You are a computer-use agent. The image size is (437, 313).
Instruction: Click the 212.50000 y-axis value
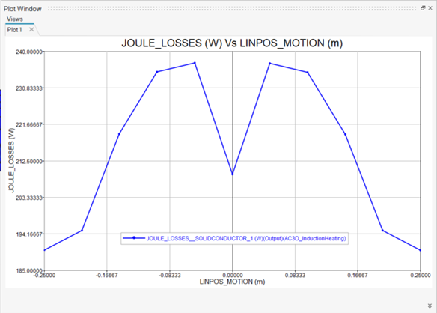pyautogui.click(x=29, y=161)
